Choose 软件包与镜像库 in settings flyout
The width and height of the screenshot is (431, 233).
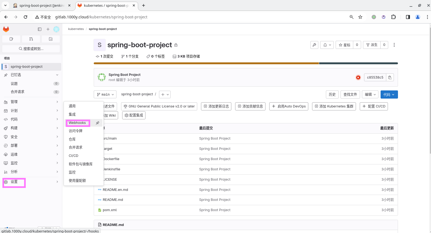pyautogui.click(x=84, y=164)
